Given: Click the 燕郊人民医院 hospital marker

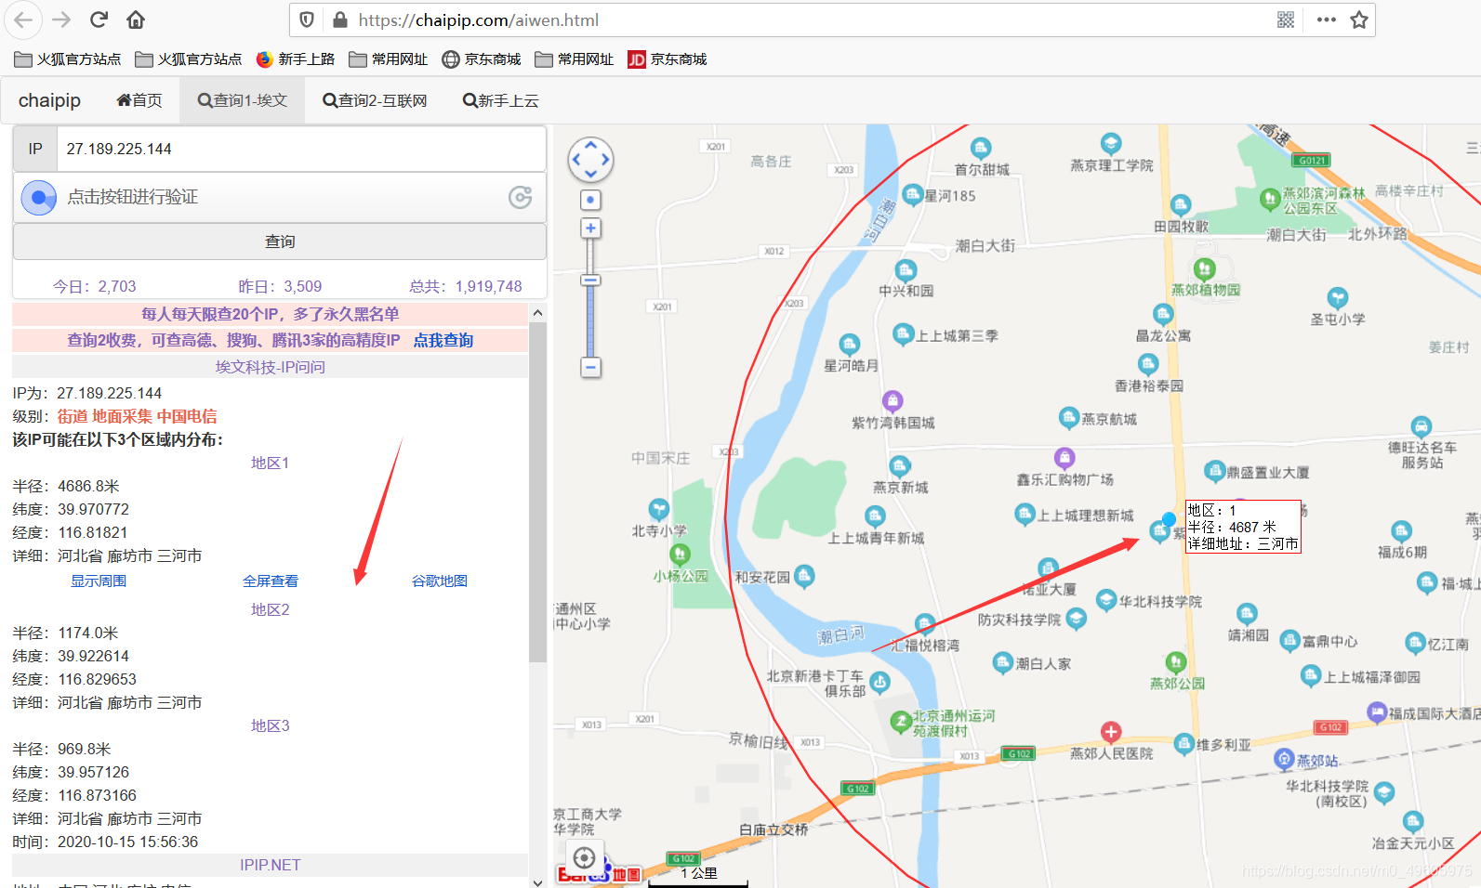Looking at the screenshot, I should click(1111, 732).
